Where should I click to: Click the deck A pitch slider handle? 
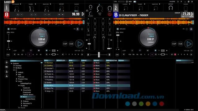click(9, 41)
